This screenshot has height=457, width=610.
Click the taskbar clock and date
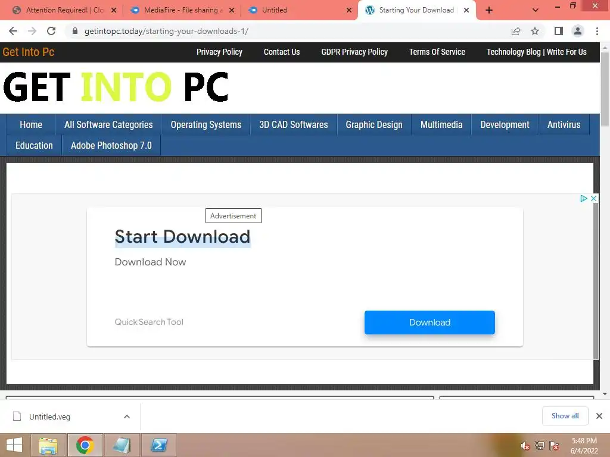click(x=584, y=446)
